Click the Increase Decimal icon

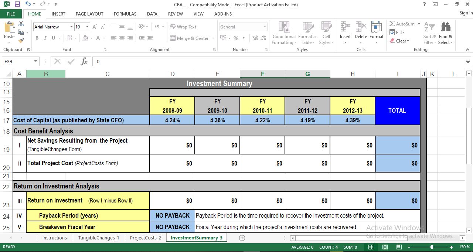255,38
